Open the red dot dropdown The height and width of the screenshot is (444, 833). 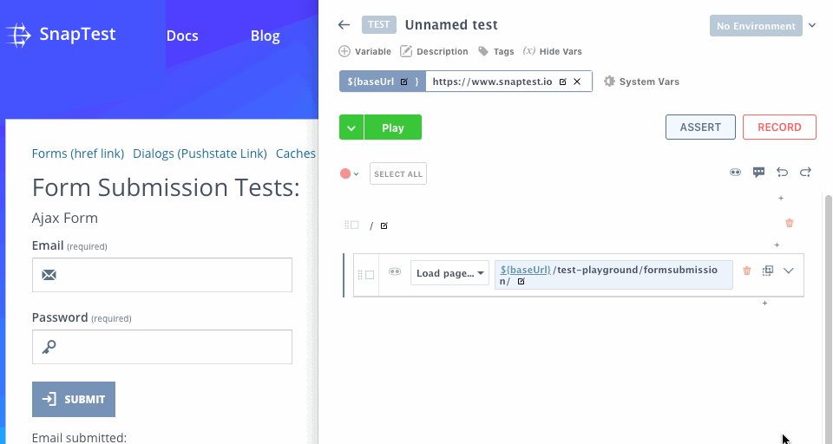349,173
